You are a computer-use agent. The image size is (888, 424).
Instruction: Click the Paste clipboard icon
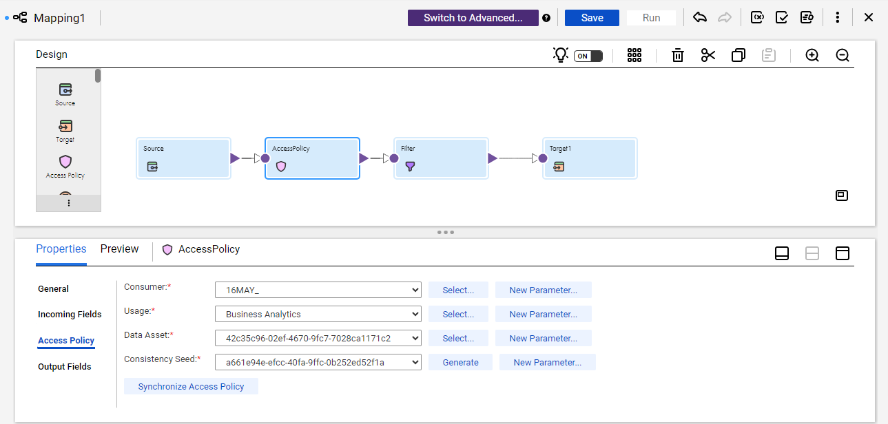click(x=769, y=55)
